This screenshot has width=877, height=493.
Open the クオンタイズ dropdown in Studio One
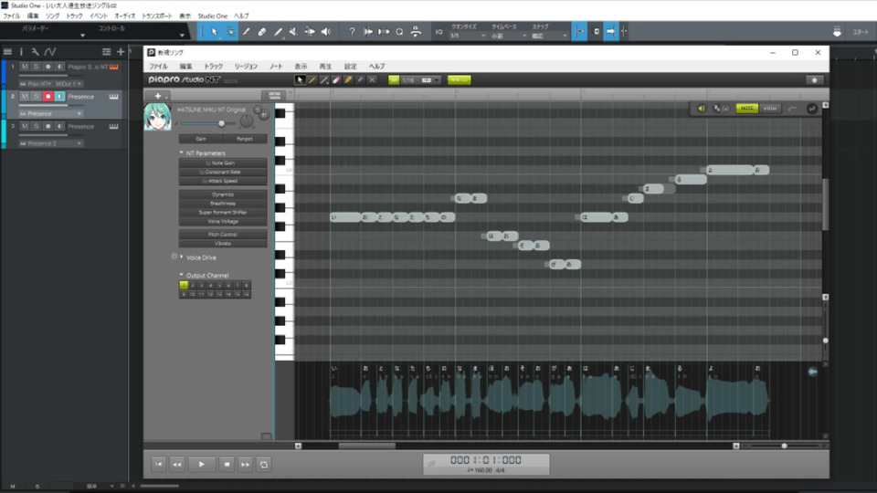click(468, 36)
